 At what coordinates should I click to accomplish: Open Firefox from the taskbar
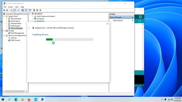[x=29, y=99]
